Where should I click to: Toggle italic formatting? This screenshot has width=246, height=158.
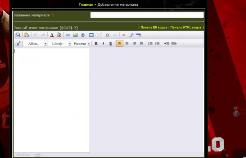point(103,43)
